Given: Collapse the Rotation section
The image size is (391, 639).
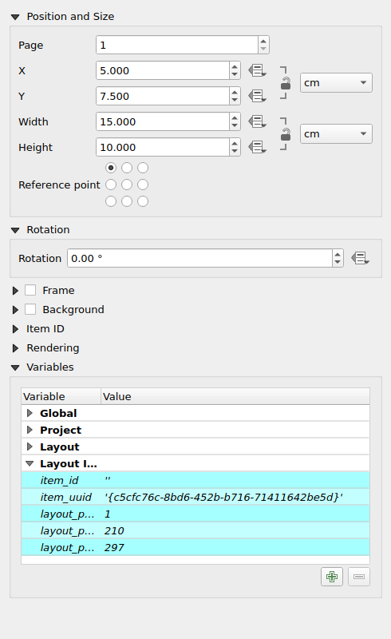Looking at the screenshot, I should 15,230.
